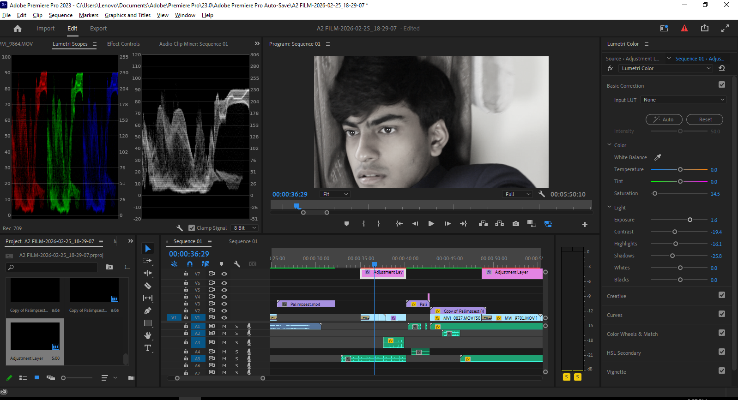Select the Rectangle tool
738x400 pixels.
point(148,323)
